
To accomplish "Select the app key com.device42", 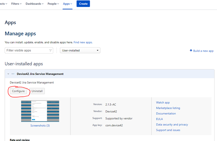I will coord(114,125).
